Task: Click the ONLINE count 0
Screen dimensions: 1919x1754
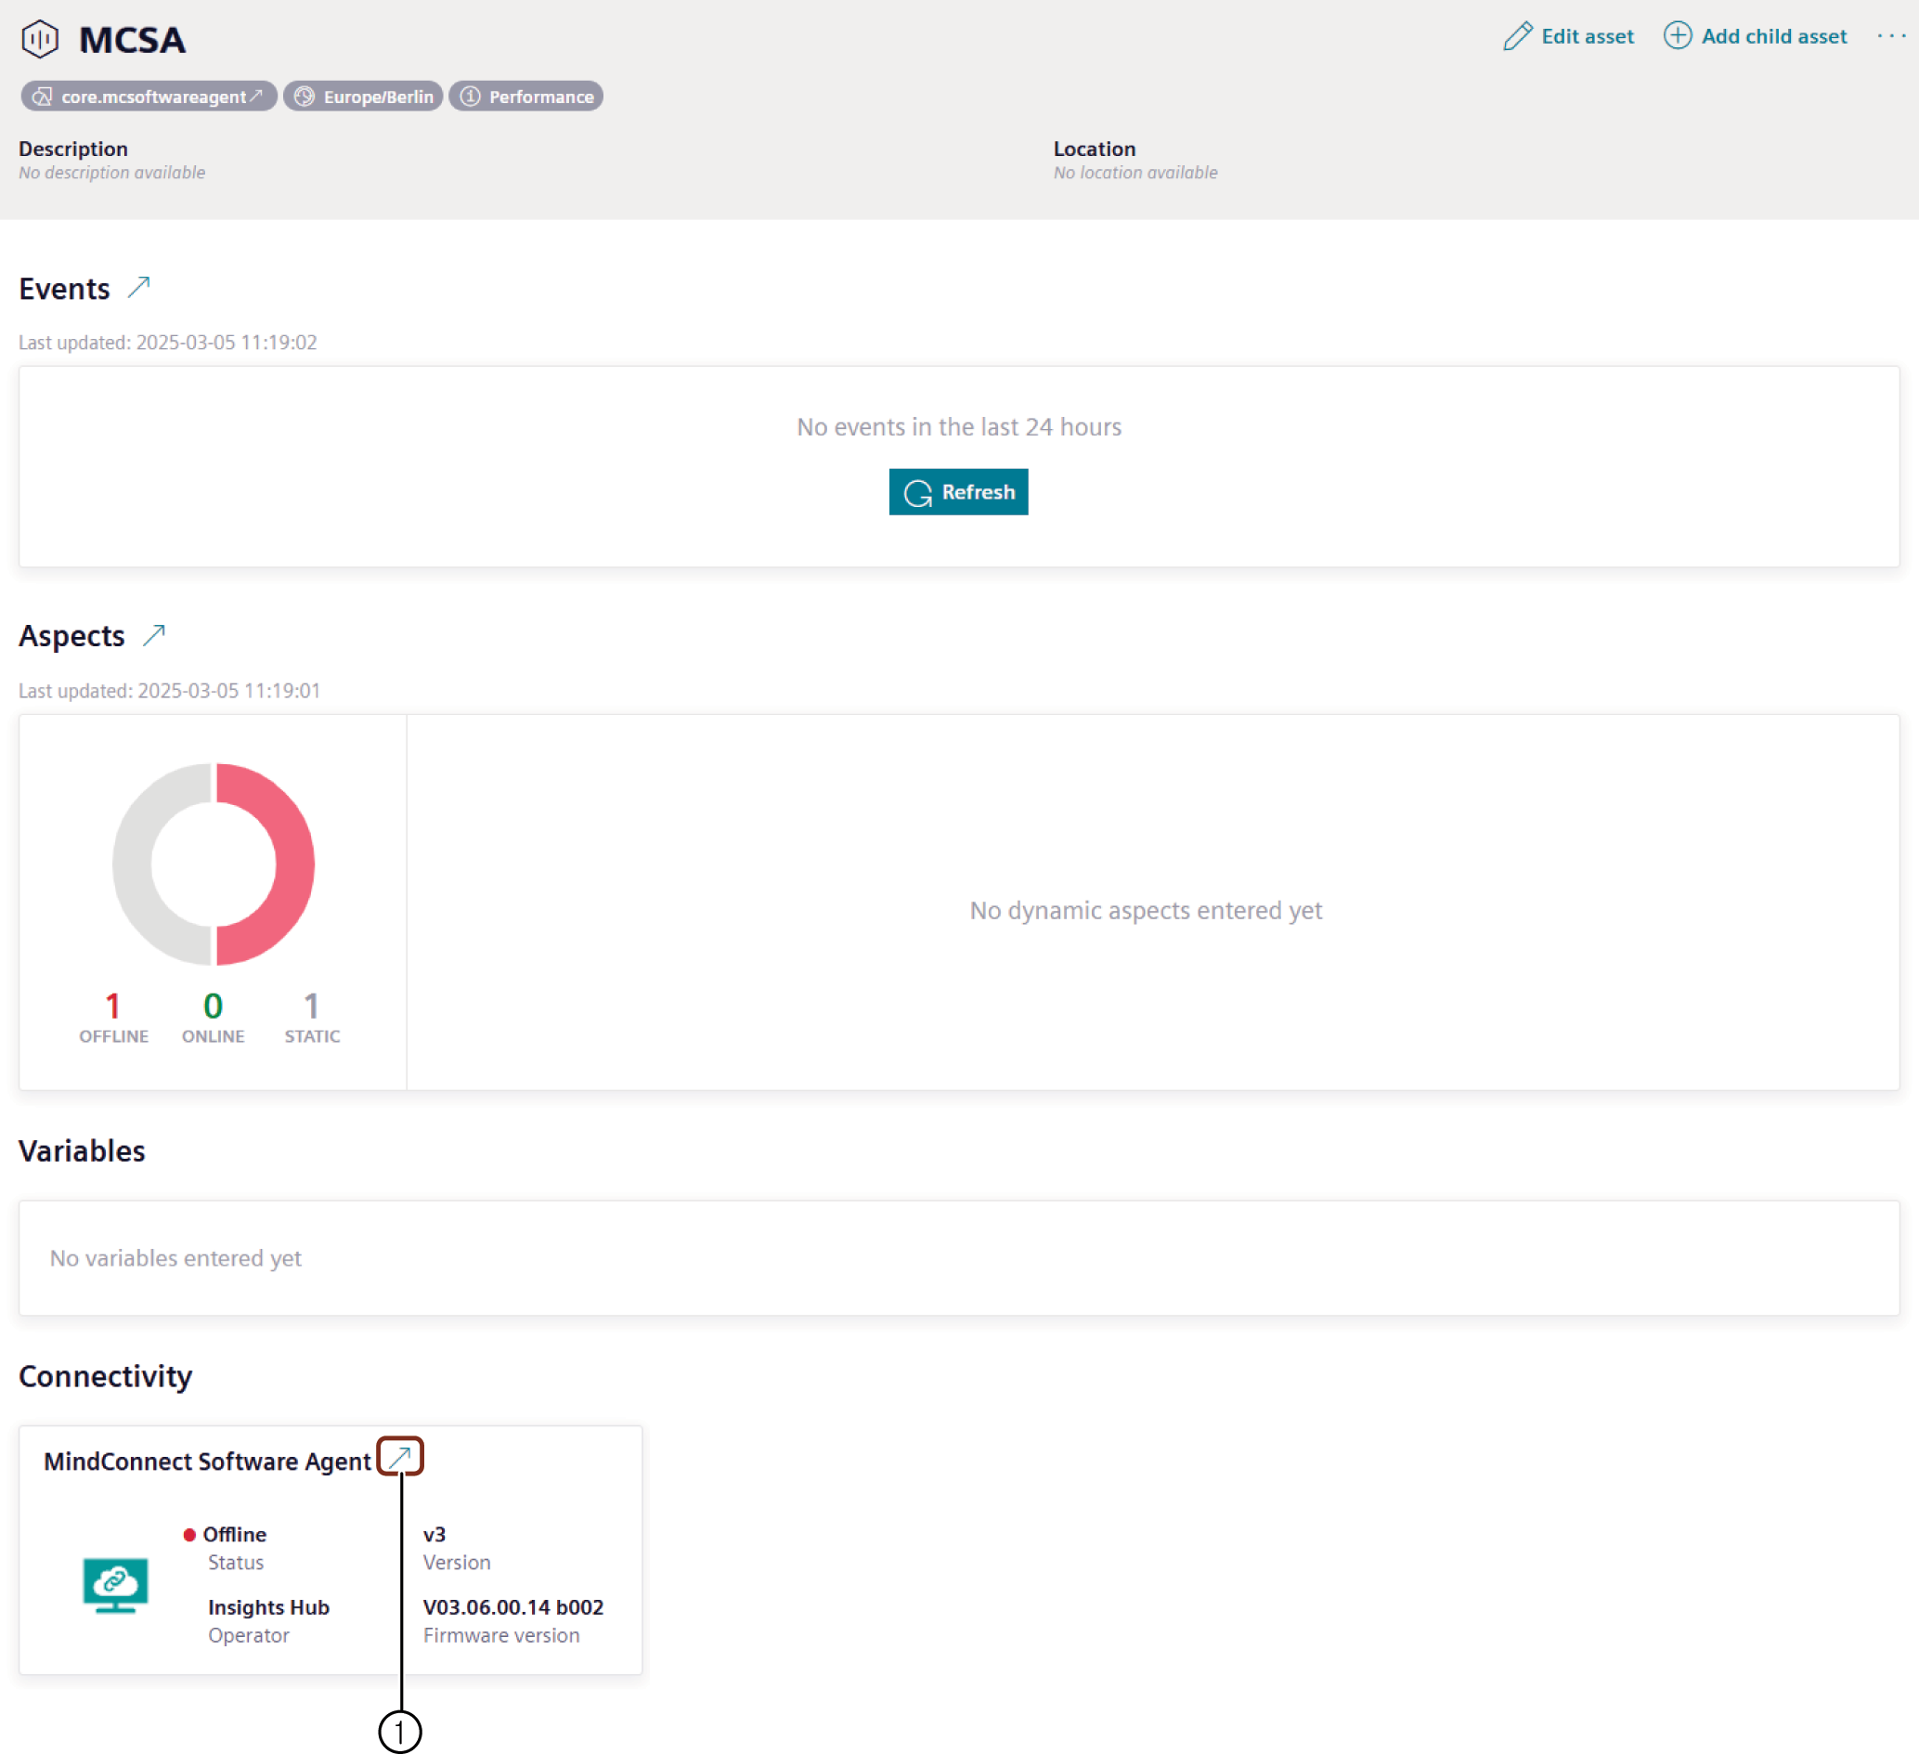Action: point(214,1006)
